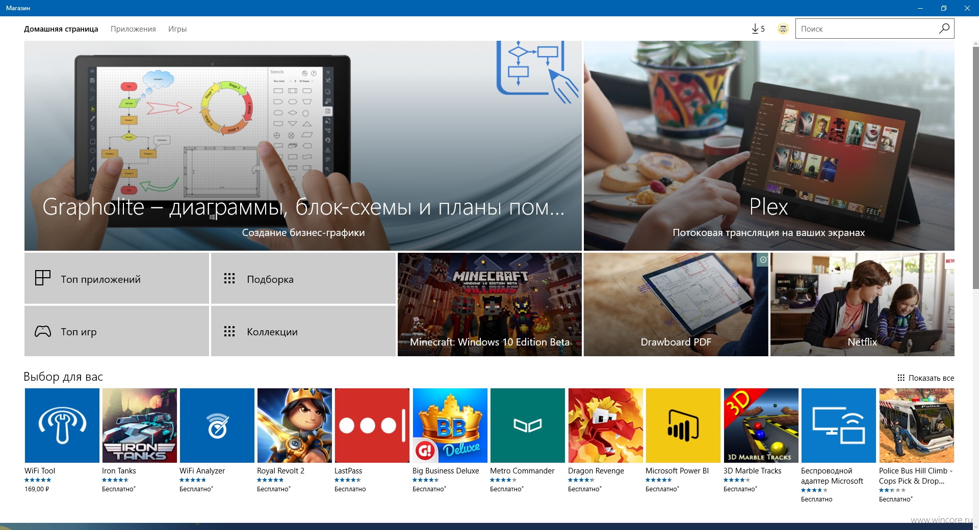Click Потоковая трансляция на ваших экранах subtitle
979x530 pixels.
769,233
